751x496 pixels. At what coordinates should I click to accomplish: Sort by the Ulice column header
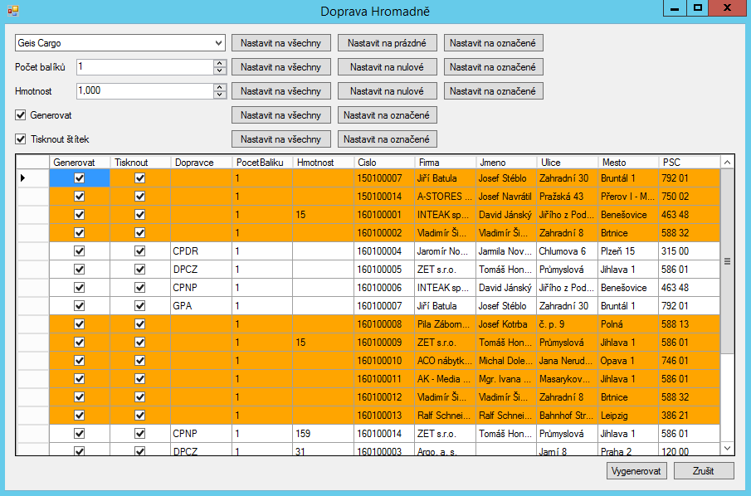click(567, 163)
